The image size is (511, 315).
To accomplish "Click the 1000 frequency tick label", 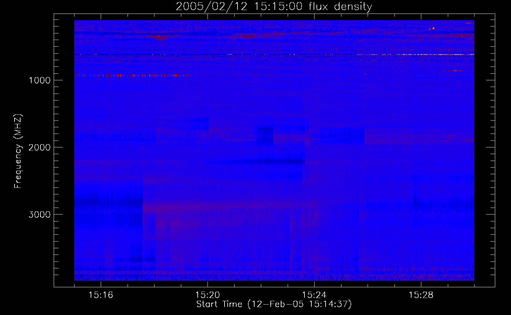I will tap(39, 80).
